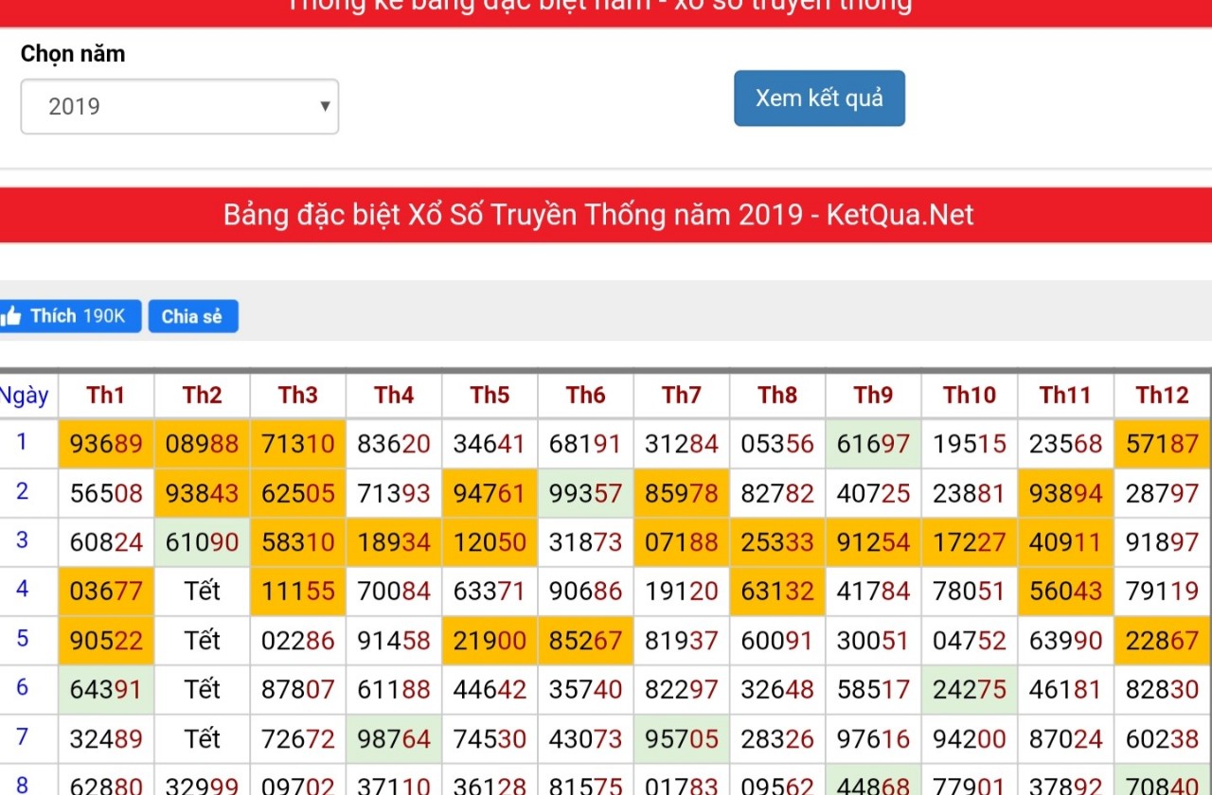Select the Th3 column header
This screenshot has height=795, width=1212.
point(297,395)
